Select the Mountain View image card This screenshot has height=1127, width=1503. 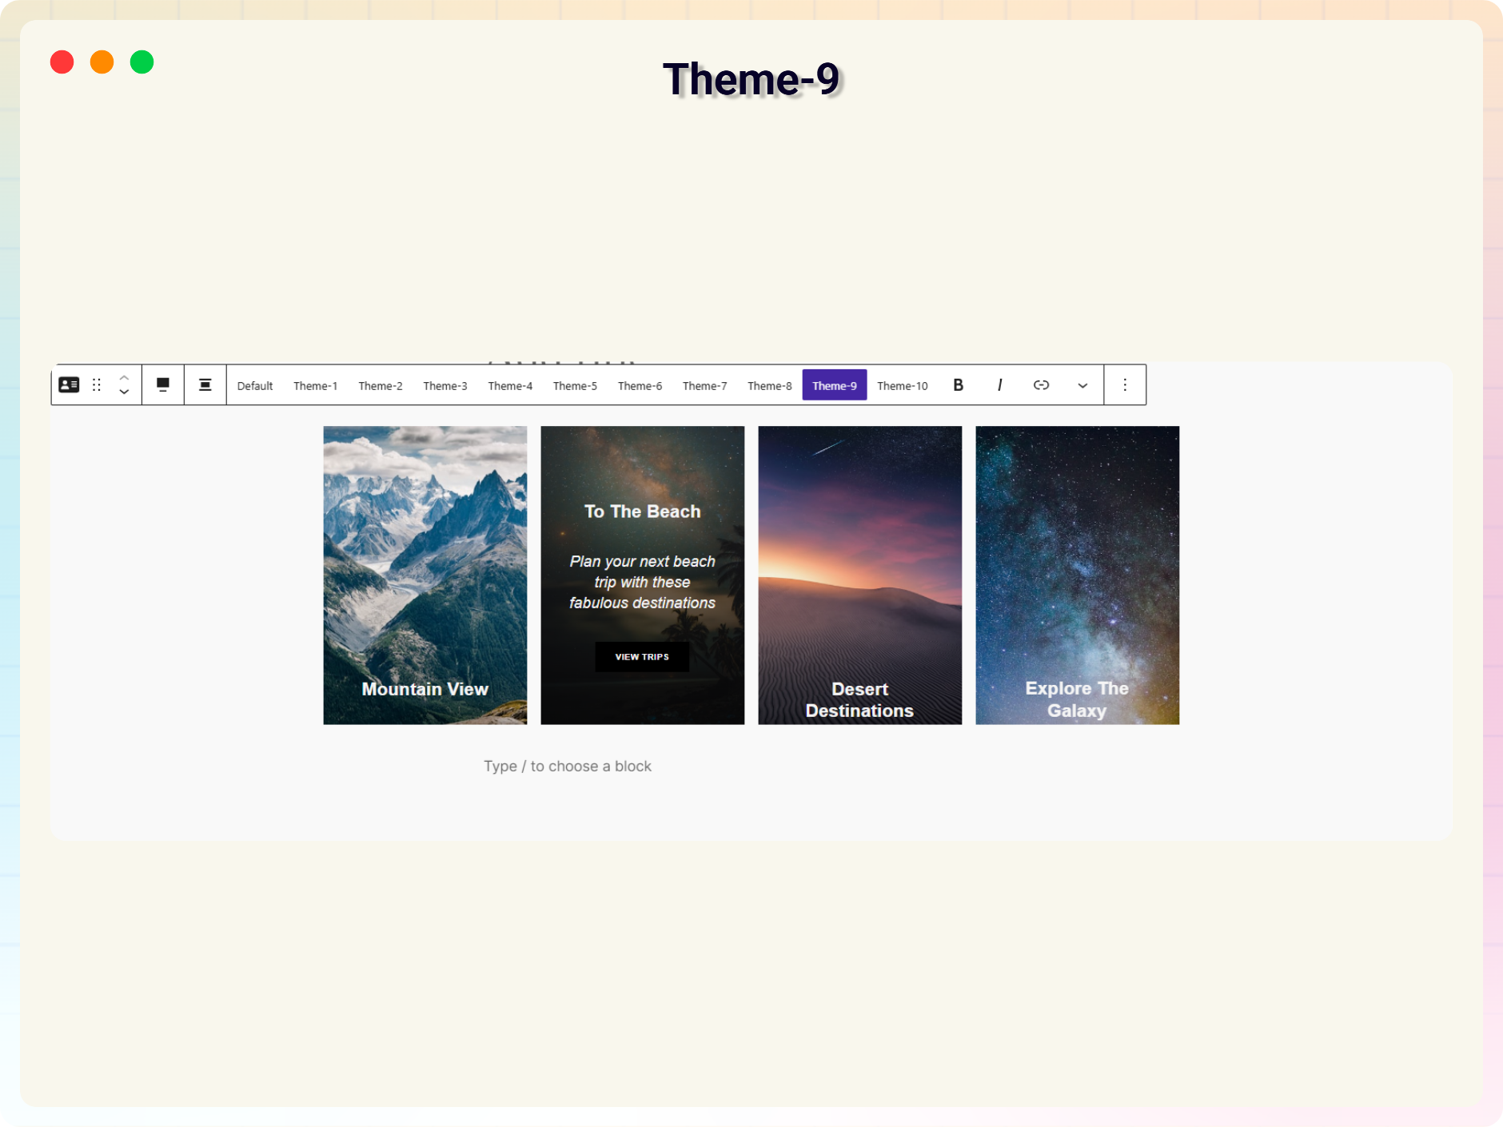click(425, 575)
